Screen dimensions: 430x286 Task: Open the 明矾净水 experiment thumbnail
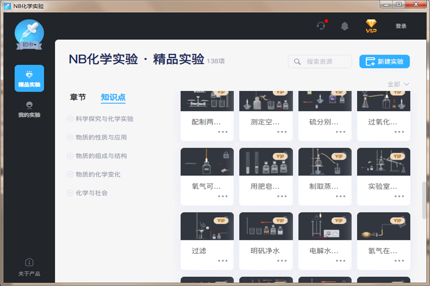coord(266,226)
